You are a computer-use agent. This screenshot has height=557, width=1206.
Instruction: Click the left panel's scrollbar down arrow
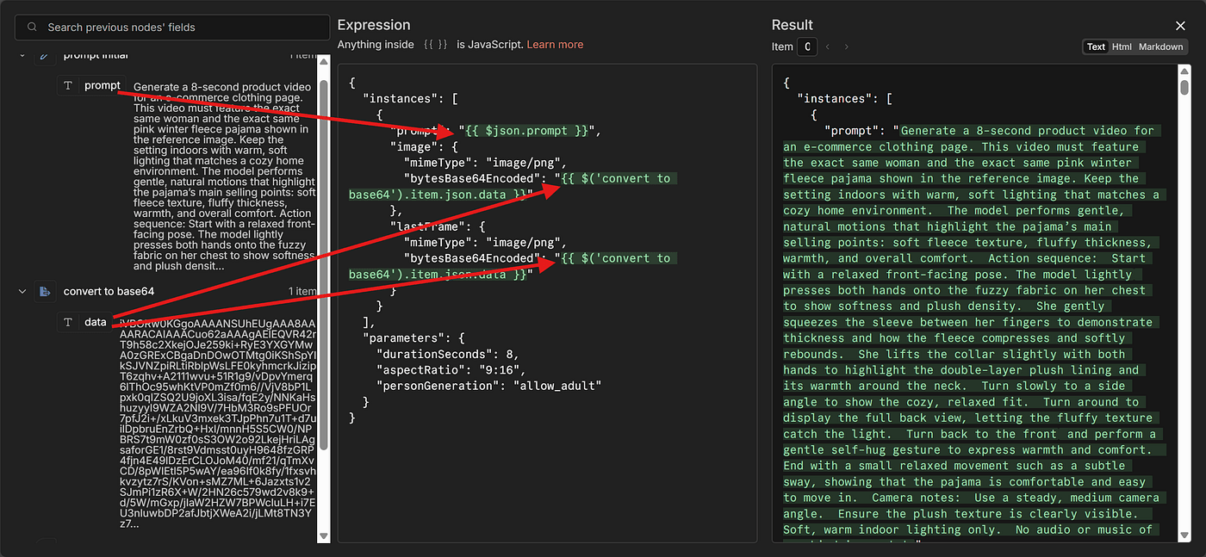pyautogui.click(x=324, y=536)
